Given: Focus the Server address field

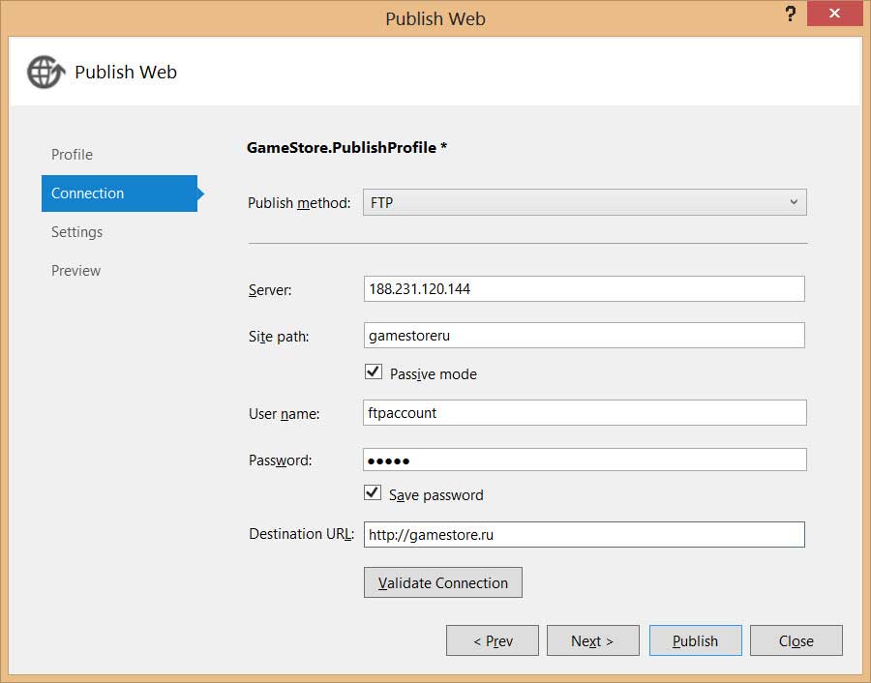Looking at the screenshot, I should (x=584, y=288).
